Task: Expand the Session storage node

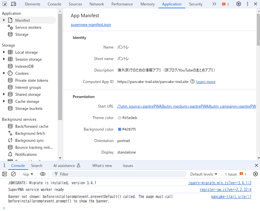Action: coord(4,59)
